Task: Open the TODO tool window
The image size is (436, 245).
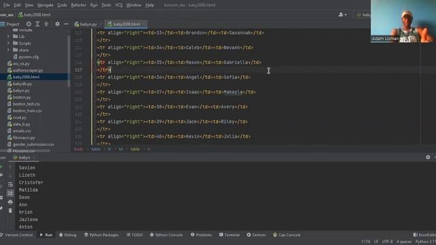Action: 135,235
